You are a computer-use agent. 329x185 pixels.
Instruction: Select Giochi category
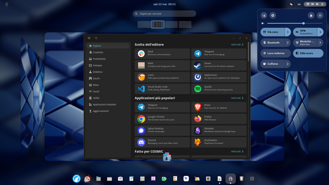[x=108, y=78]
